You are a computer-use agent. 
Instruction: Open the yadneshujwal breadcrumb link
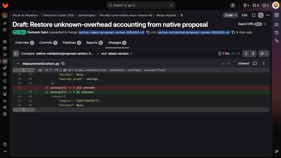tap(86, 15)
